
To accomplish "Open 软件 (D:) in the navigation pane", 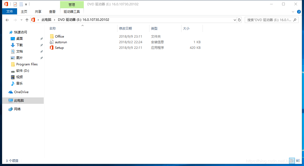I will point(22,70).
